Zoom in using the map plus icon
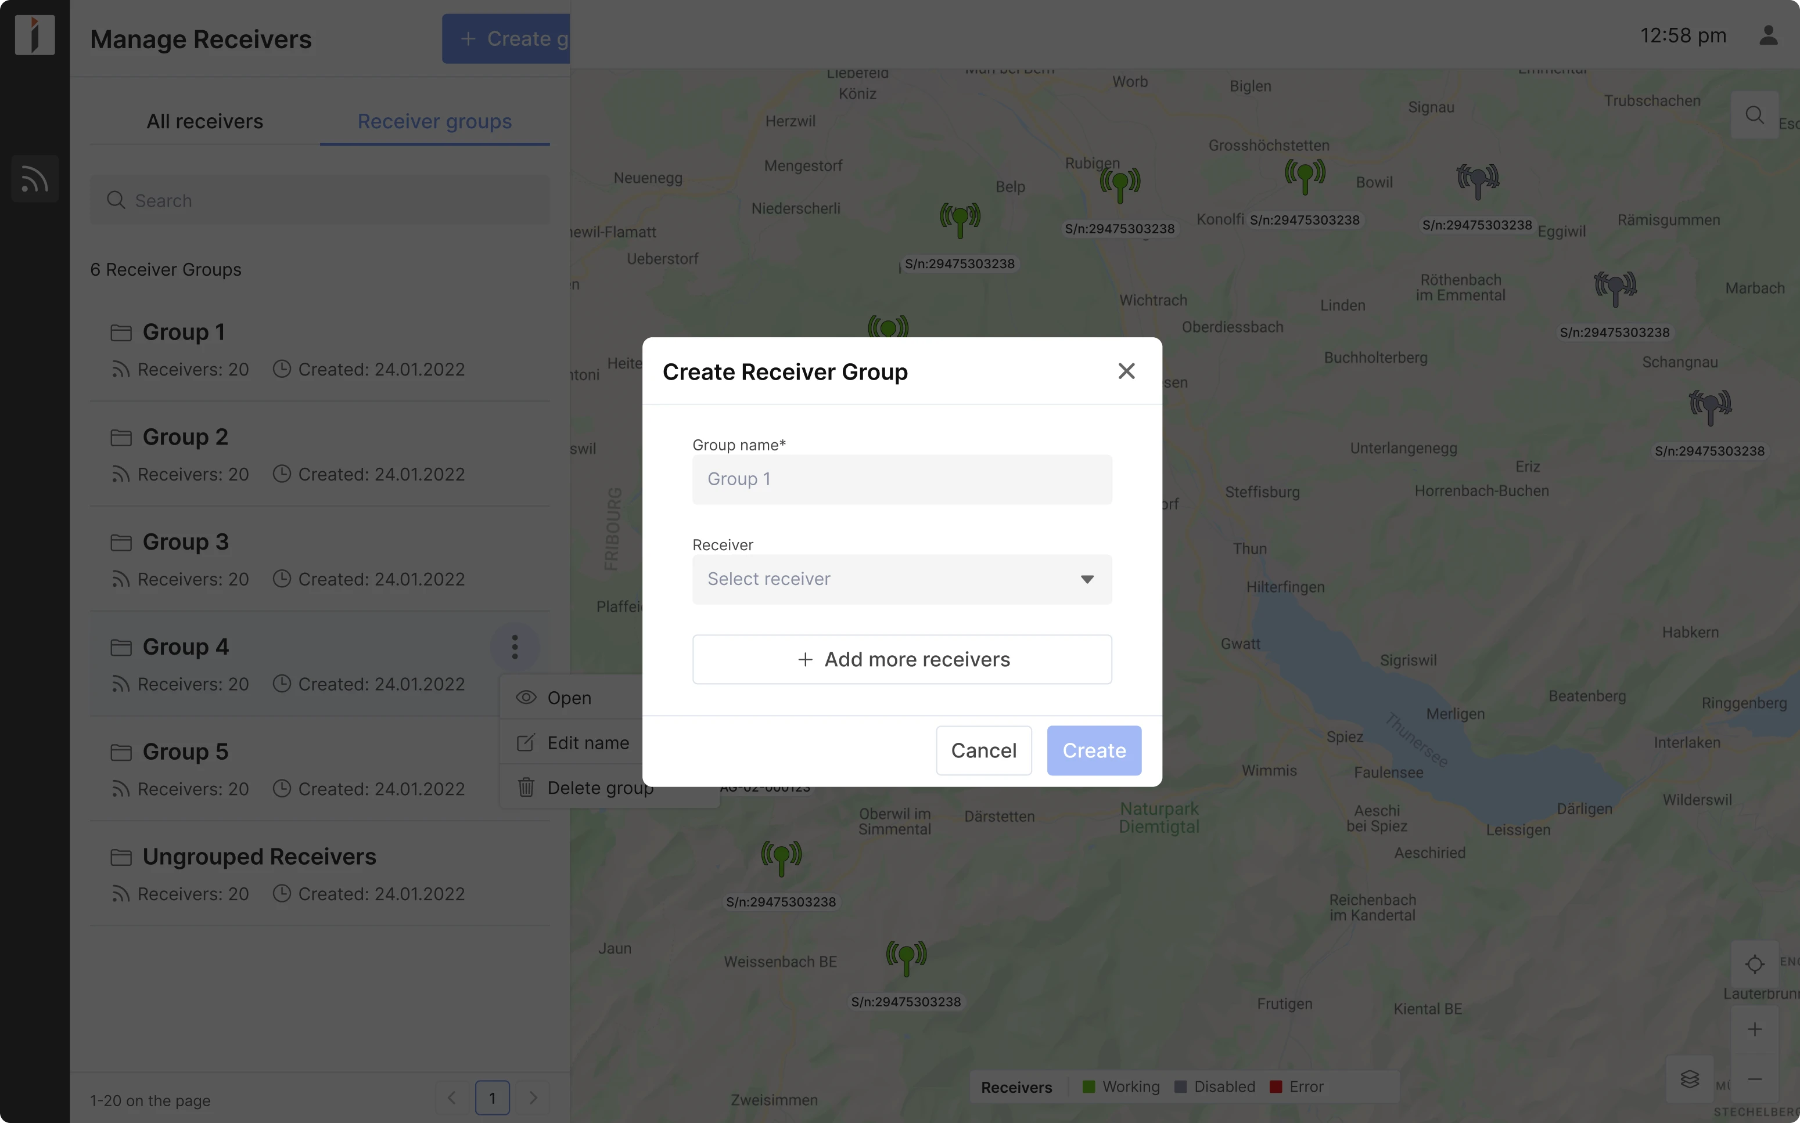 click(1755, 1028)
